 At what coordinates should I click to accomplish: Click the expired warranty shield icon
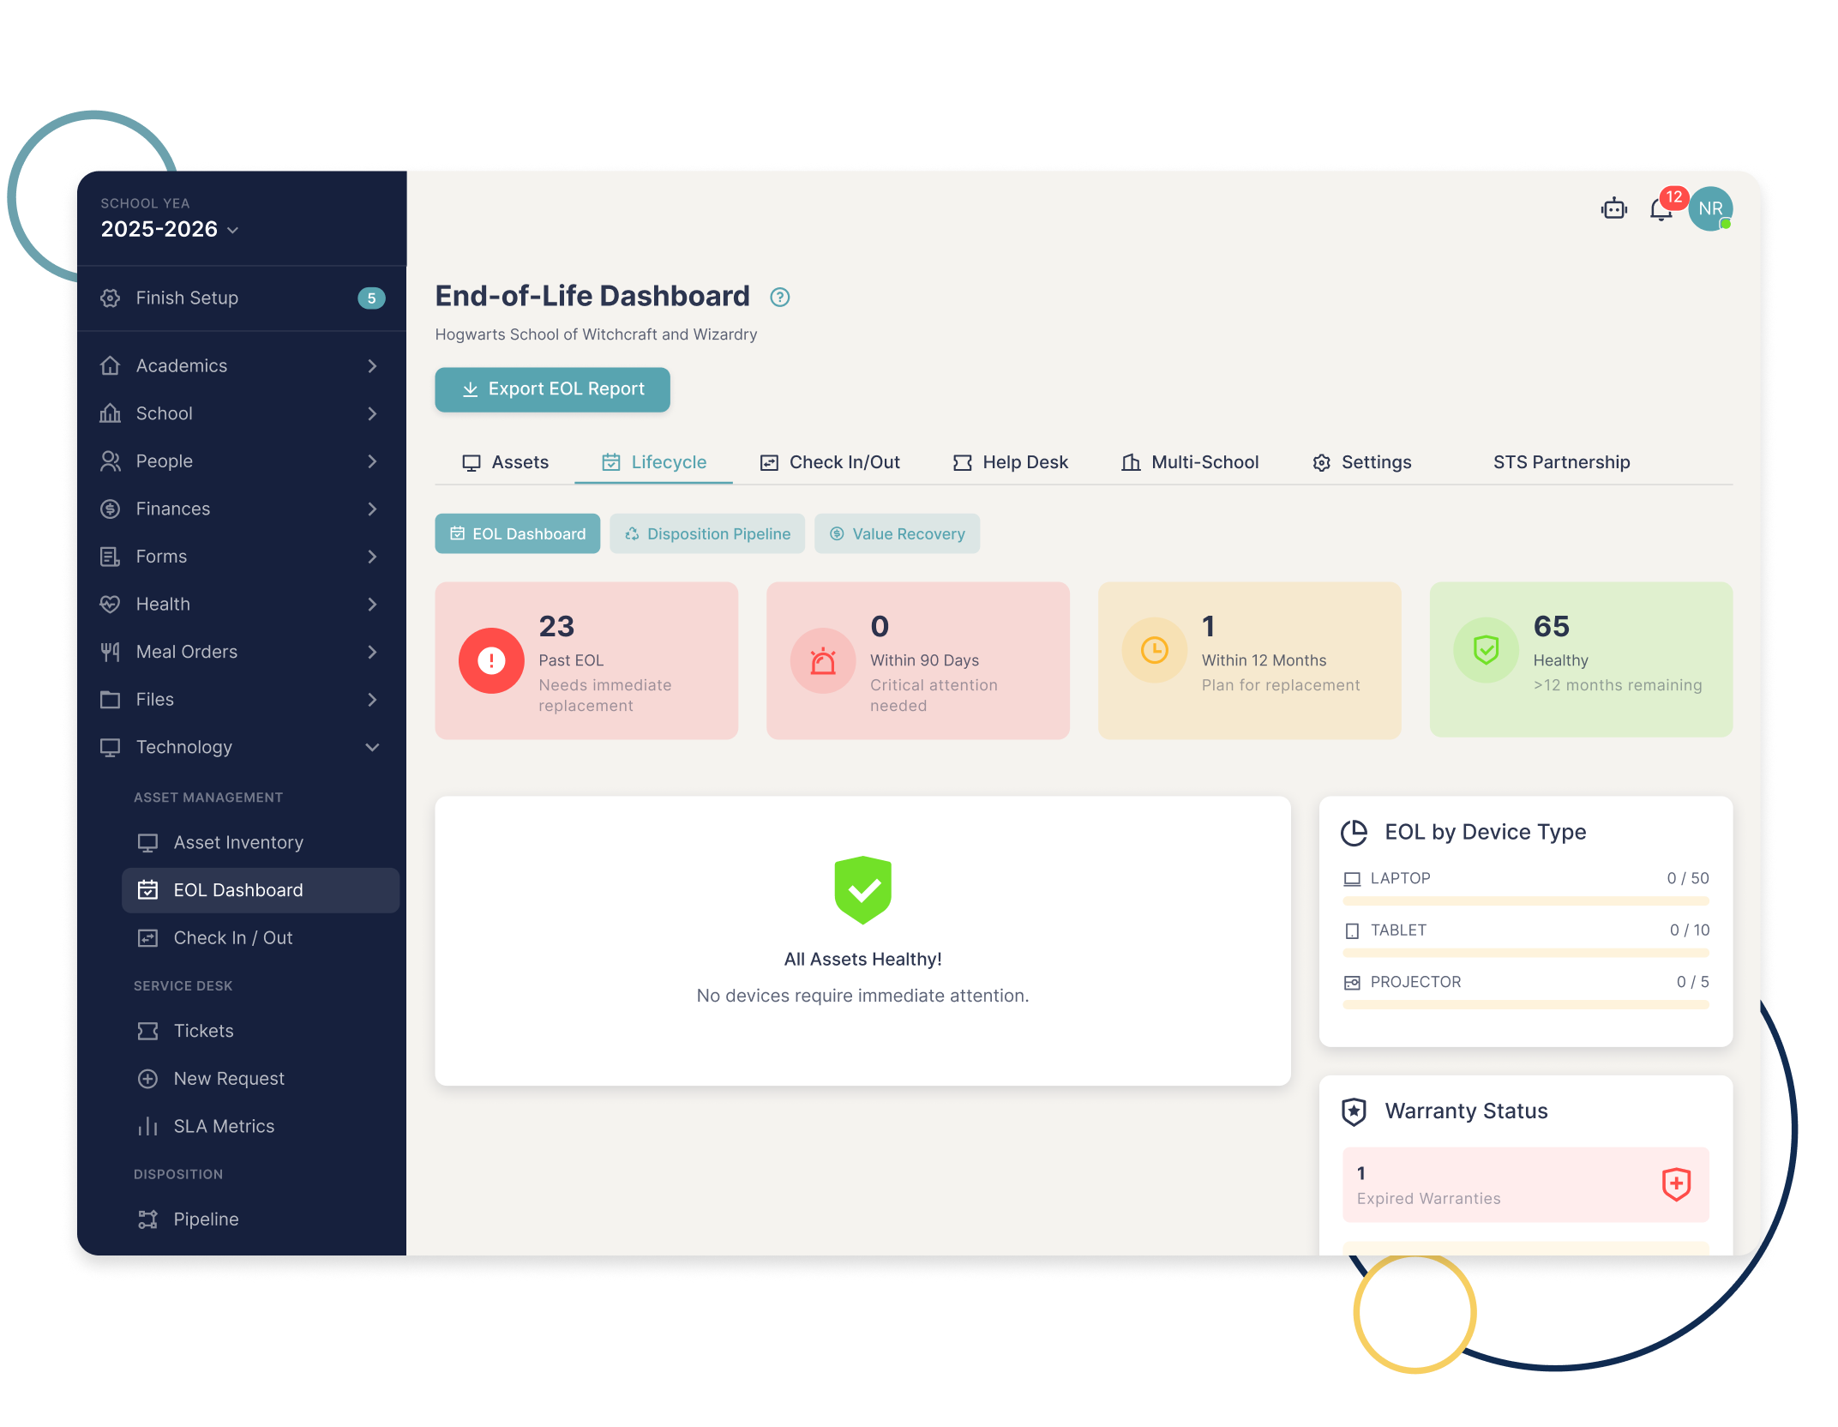coord(1676,1184)
